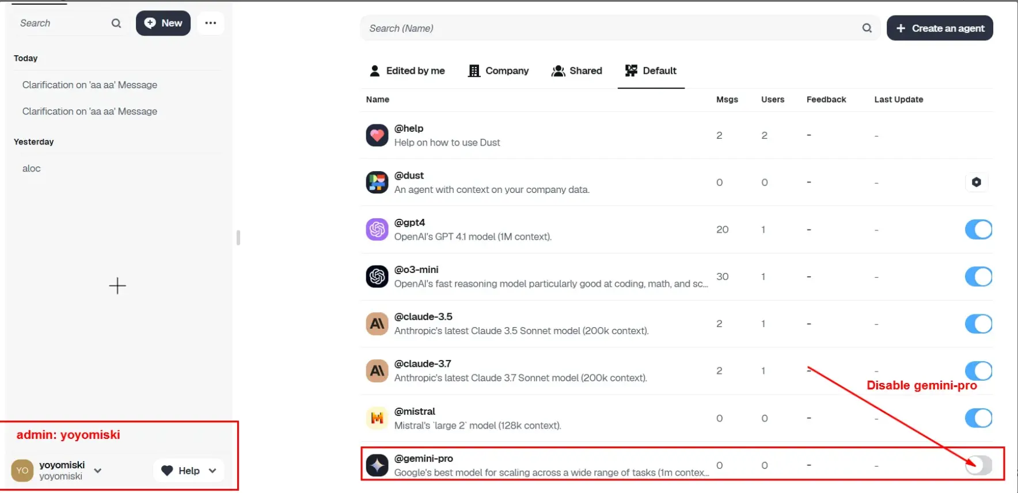1018x493 pixels.
Task: Switch to the Shared tab
Action: coord(577,71)
